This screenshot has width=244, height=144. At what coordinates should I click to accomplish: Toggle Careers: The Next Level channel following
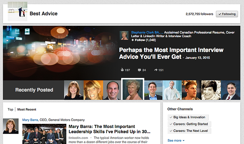(190, 131)
